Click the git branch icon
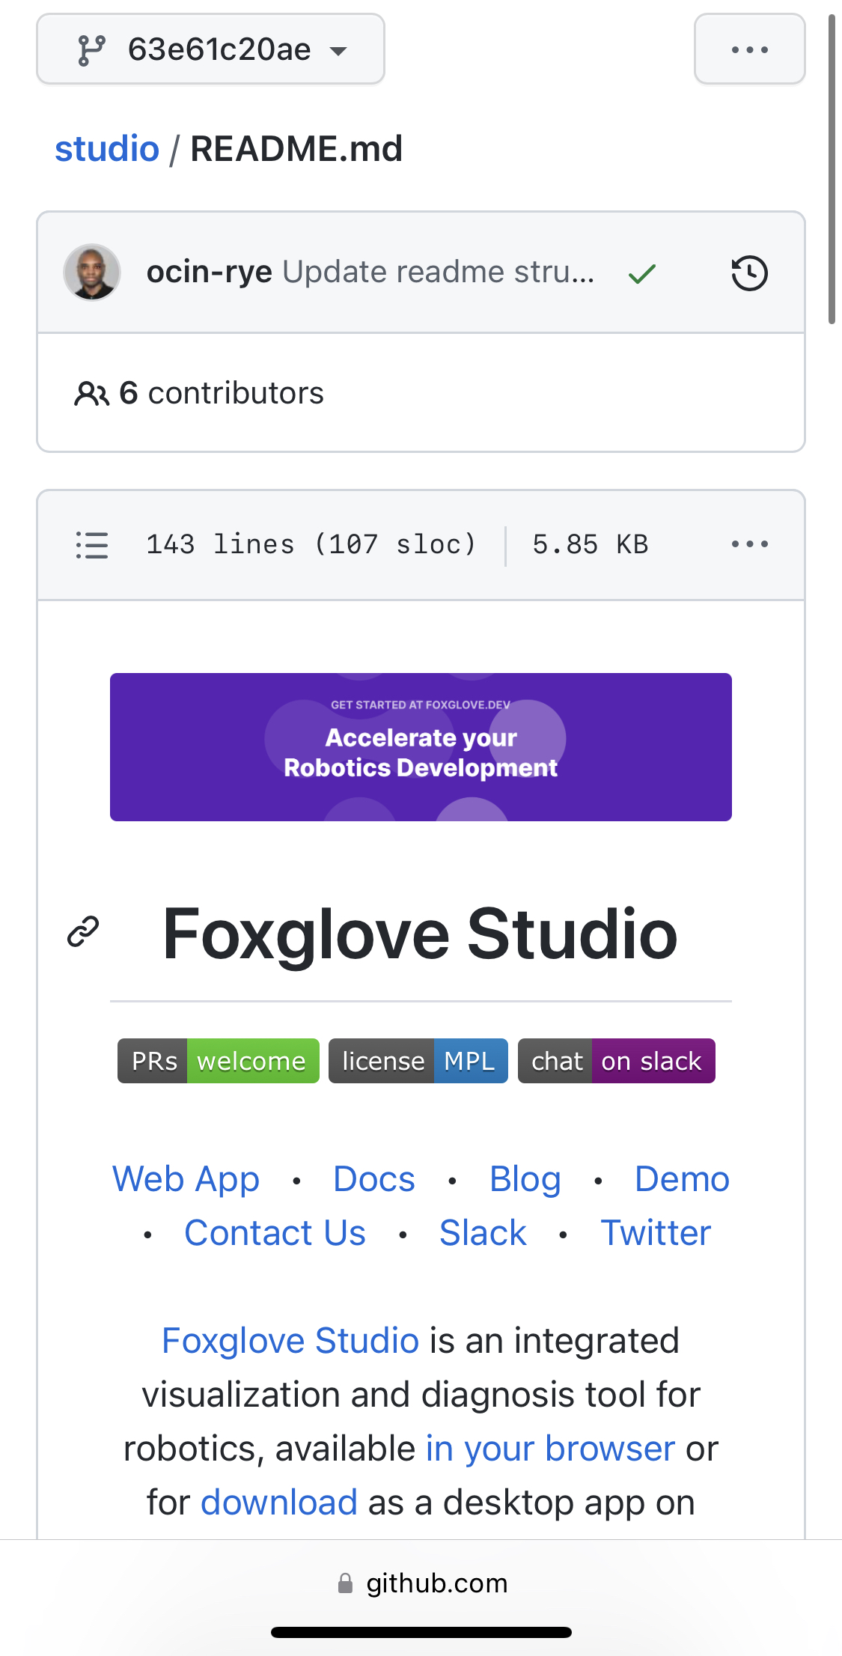This screenshot has width=842, height=1656. coord(91,50)
